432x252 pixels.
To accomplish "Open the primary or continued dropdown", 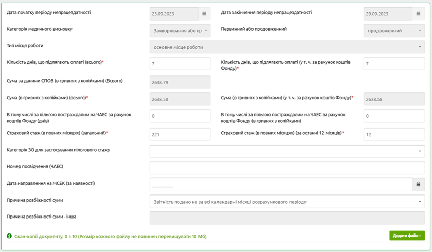I will (394, 31).
